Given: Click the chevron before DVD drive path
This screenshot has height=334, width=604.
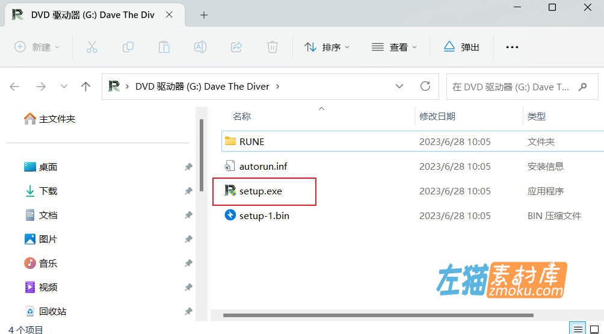Looking at the screenshot, I should click(x=127, y=87).
